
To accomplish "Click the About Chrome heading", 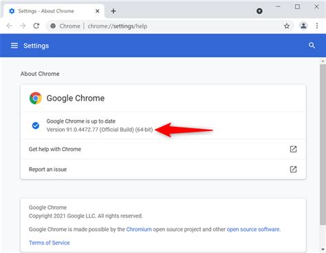I will point(40,74).
